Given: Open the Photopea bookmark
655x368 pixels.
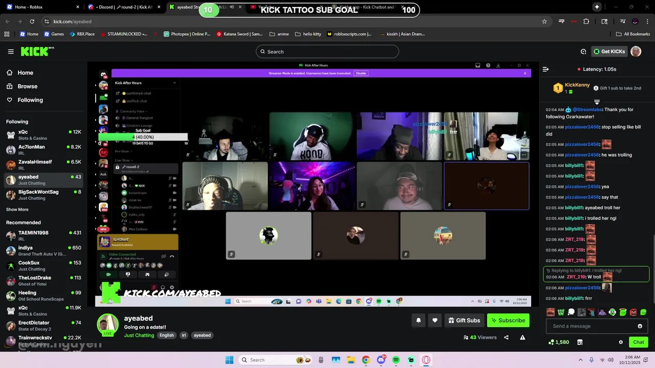Looking at the screenshot, I should click(x=187, y=34).
